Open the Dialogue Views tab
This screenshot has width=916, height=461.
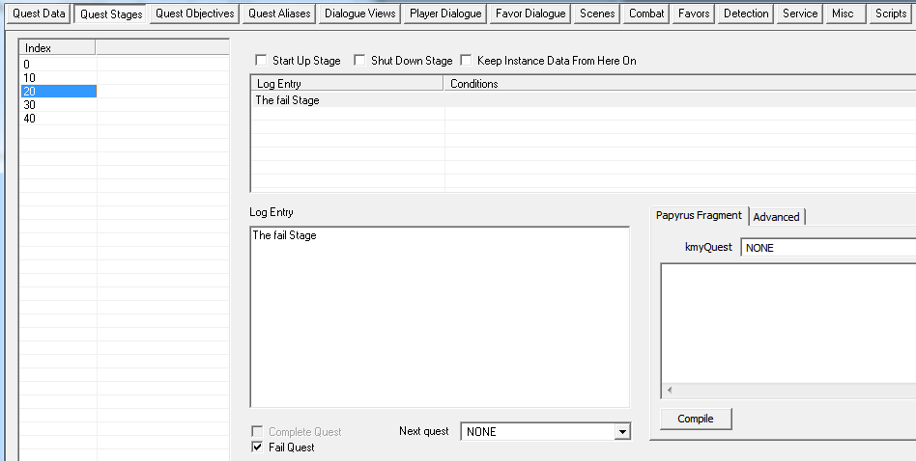click(x=359, y=14)
